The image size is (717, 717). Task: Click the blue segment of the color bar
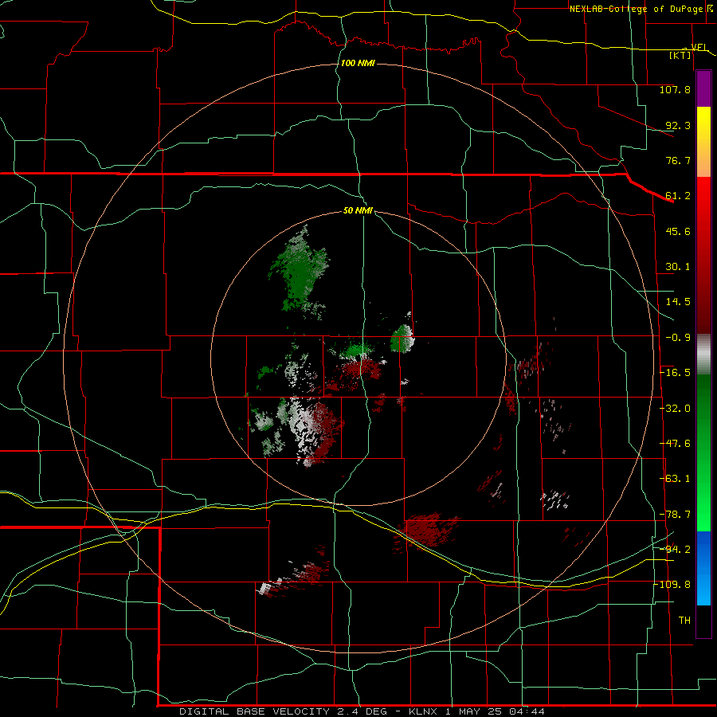click(703, 568)
